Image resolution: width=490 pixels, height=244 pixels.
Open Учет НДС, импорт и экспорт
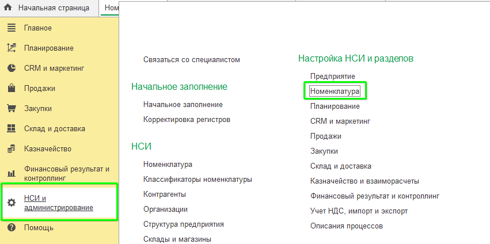(359, 211)
